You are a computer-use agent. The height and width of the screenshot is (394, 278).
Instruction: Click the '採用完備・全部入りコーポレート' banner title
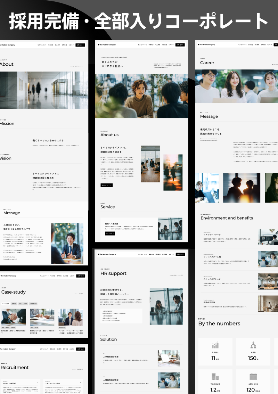pyautogui.click(x=139, y=21)
